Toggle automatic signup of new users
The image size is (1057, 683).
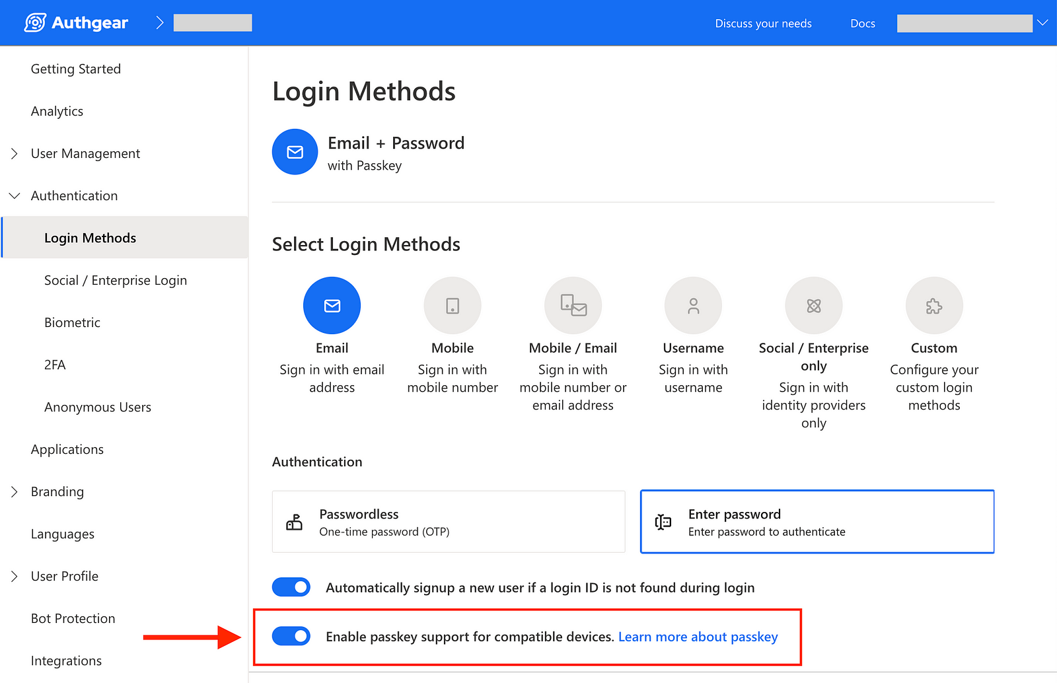(x=291, y=587)
